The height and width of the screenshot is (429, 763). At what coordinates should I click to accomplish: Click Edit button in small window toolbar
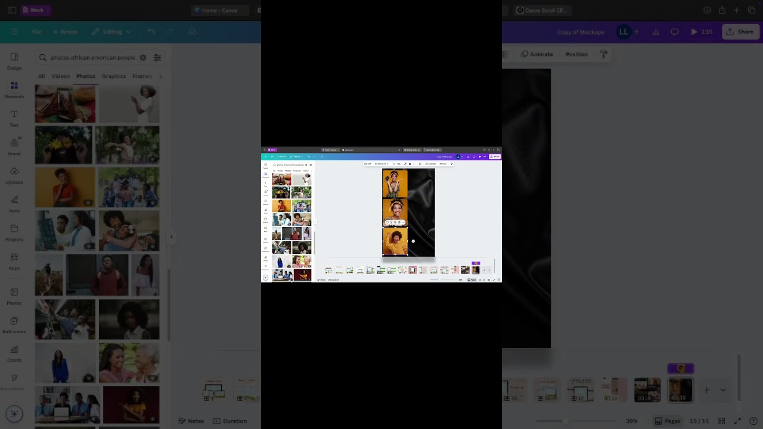pyautogui.click(x=368, y=164)
